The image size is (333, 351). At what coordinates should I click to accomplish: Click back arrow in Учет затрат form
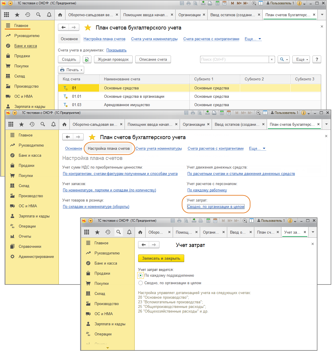tap(144, 245)
